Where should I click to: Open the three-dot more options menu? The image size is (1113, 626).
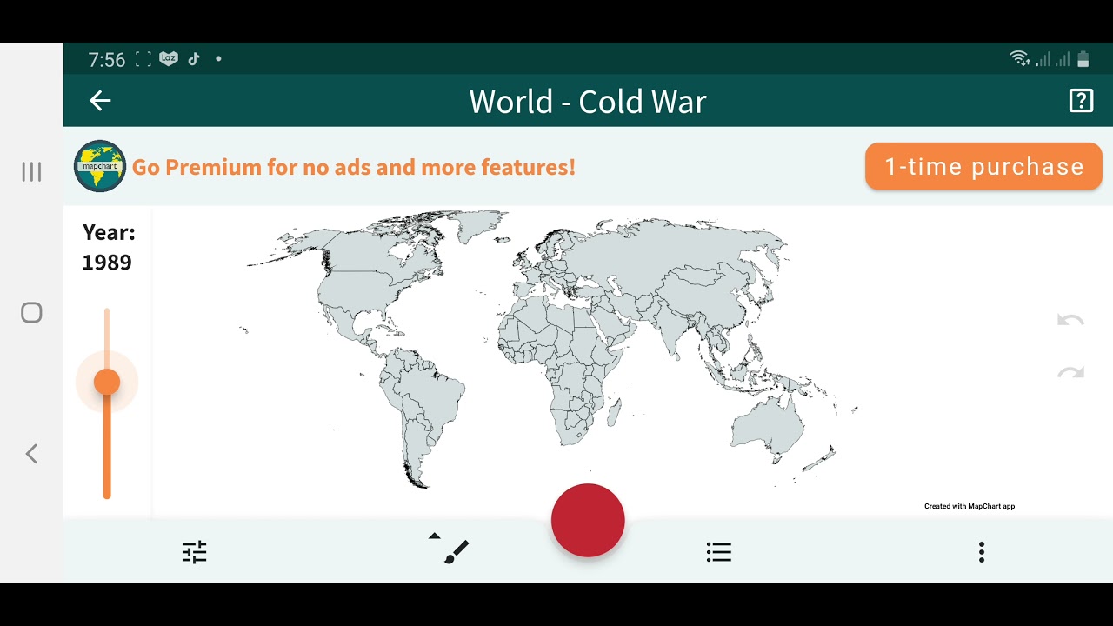(982, 552)
